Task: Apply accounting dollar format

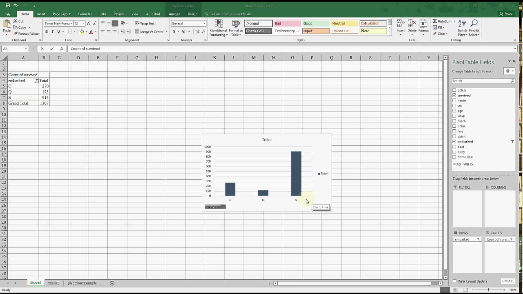Action: coord(174,31)
